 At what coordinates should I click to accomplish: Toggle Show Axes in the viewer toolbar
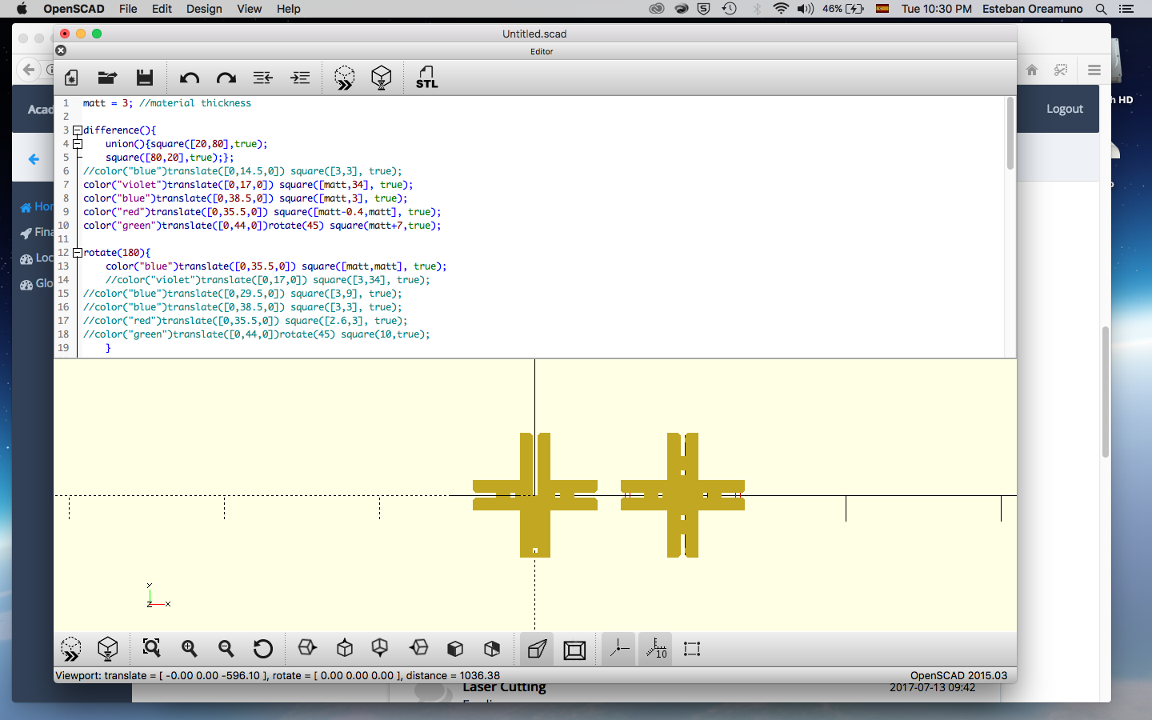tap(619, 649)
